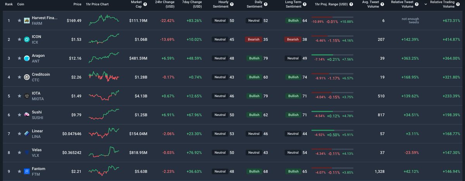This screenshot has height=181, width=465.
Task: Click ICON's Bearish daily sentiment badge
Action: [x=253, y=39]
